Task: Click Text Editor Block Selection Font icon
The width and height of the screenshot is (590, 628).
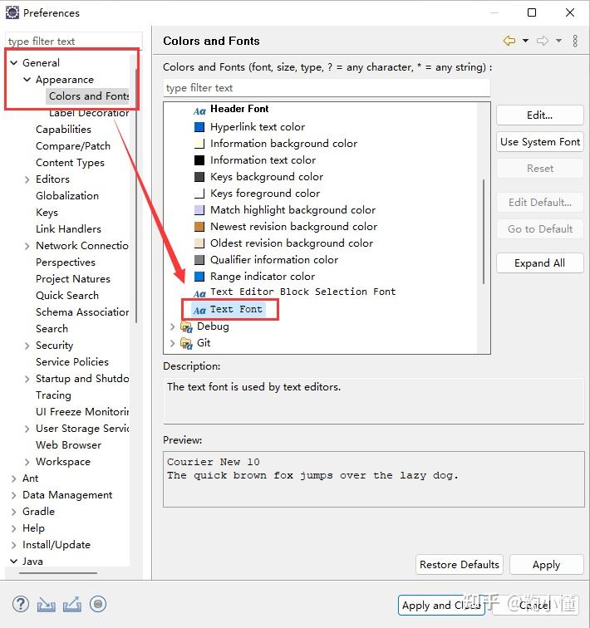Action: [x=199, y=293]
